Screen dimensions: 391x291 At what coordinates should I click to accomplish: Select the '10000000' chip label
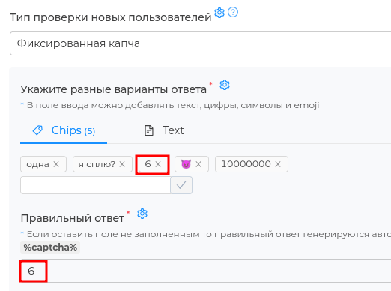(246, 164)
